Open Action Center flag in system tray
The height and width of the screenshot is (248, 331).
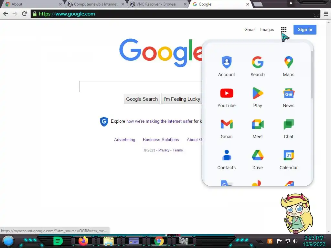click(280, 241)
